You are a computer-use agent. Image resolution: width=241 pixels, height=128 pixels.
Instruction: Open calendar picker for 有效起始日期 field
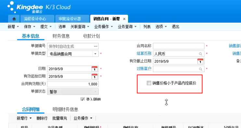pos(95,76)
